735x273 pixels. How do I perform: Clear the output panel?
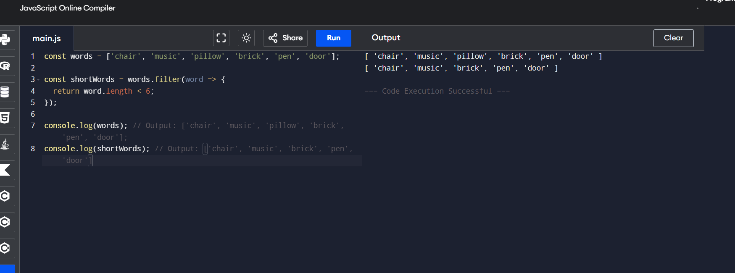coord(673,38)
